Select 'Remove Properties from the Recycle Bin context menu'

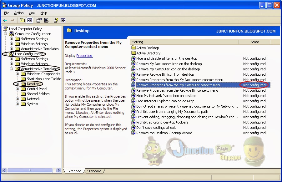point(177,90)
